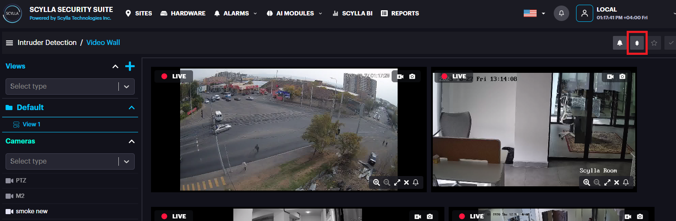Open the REPORTS menu item
Screen dimensions: 676x221
click(400, 13)
